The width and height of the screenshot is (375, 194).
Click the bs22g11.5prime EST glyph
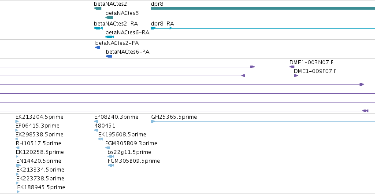pyautogui.click(x=111, y=157)
